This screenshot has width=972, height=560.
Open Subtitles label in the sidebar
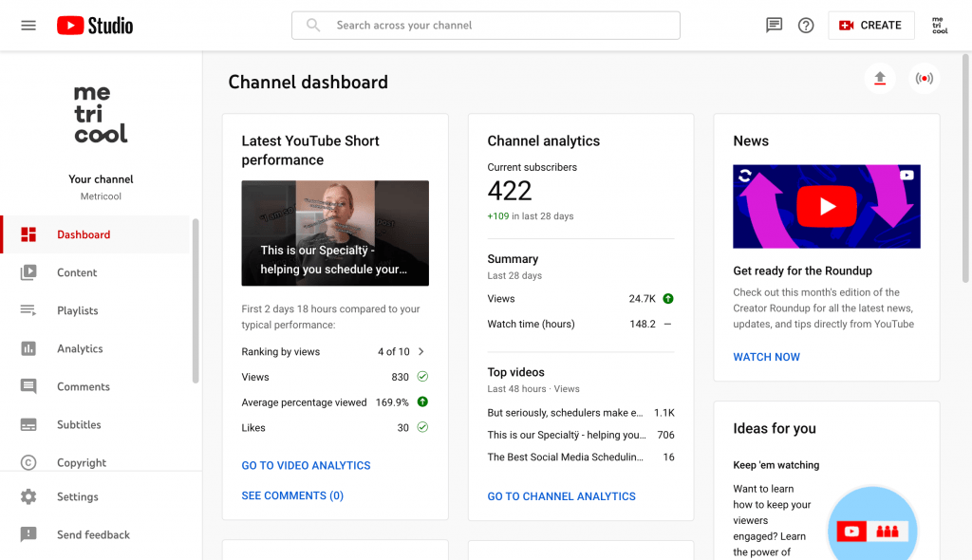79,425
